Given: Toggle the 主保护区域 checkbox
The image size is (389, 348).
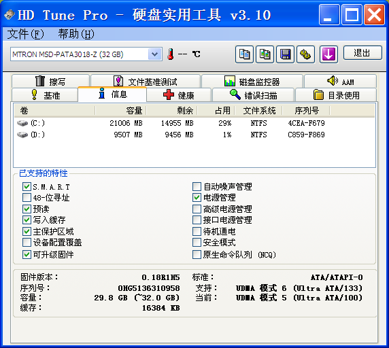Looking at the screenshot, I should tap(27, 232).
